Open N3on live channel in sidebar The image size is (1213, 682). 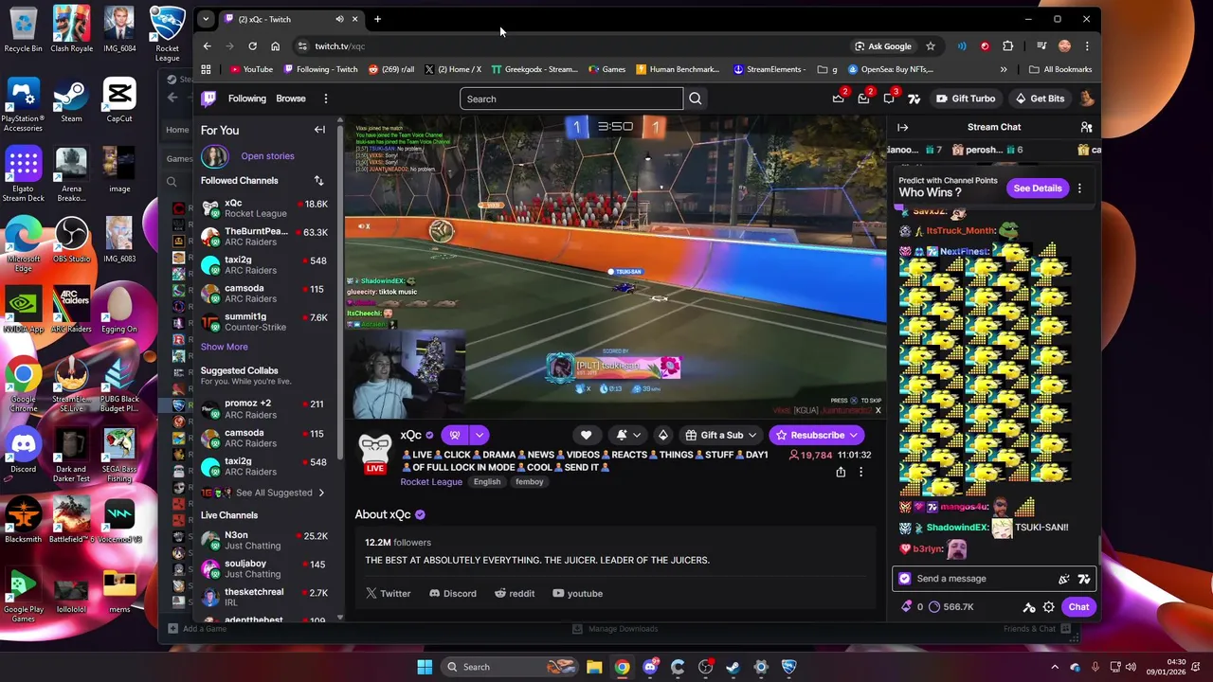point(264,541)
